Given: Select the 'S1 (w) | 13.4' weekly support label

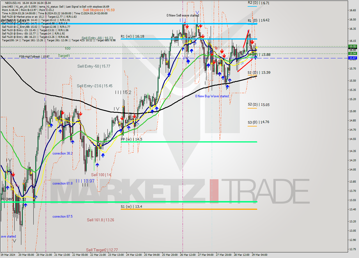Looking at the screenshot, I should tap(131, 207).
